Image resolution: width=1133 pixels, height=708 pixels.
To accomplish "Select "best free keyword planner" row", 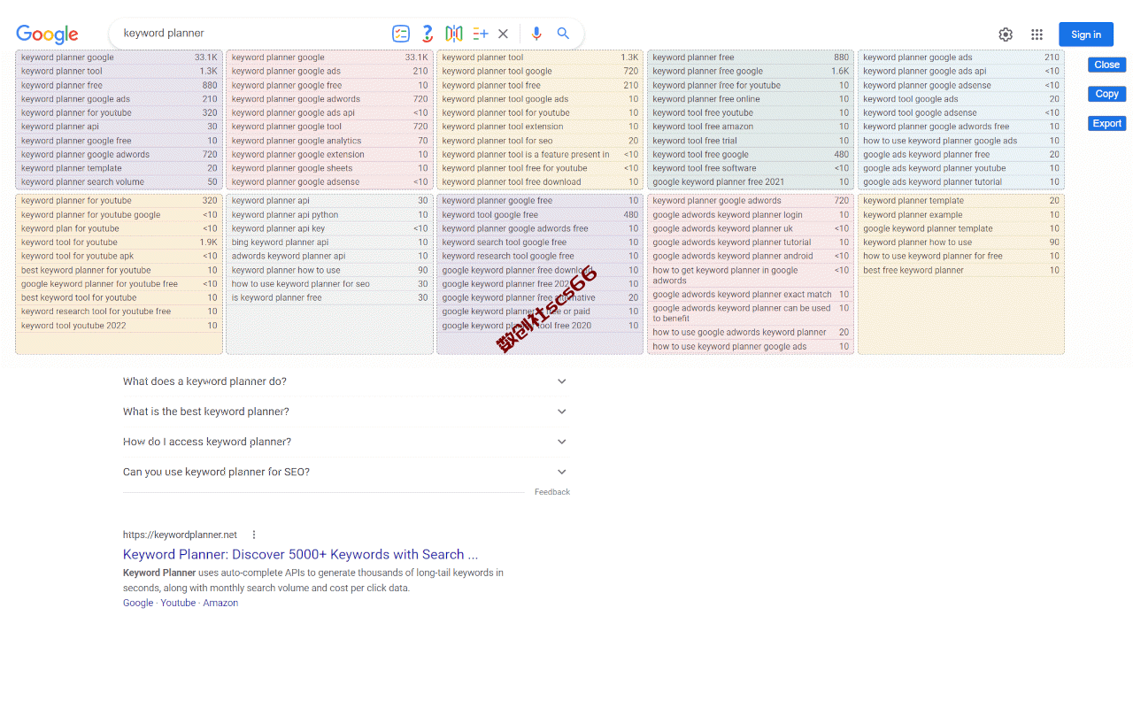I will click(961, 271).
